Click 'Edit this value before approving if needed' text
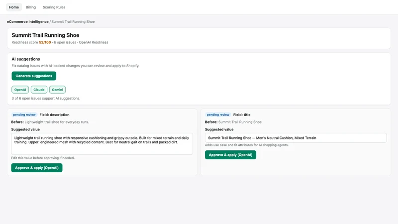The image size is (398, 224). coord(43,158)
